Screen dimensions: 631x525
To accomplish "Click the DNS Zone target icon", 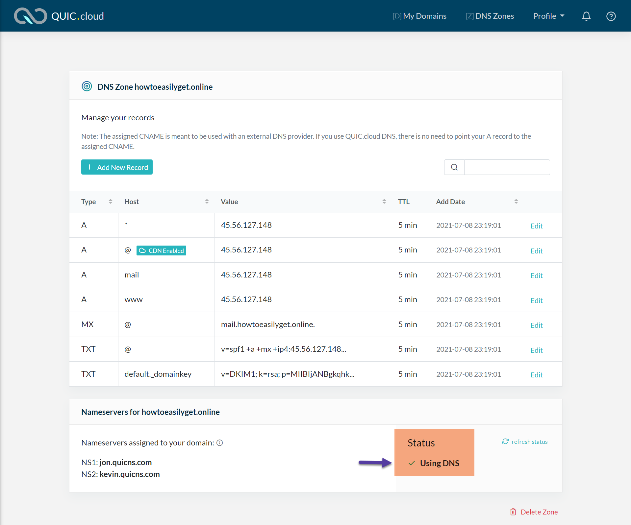I will point(87,86).
